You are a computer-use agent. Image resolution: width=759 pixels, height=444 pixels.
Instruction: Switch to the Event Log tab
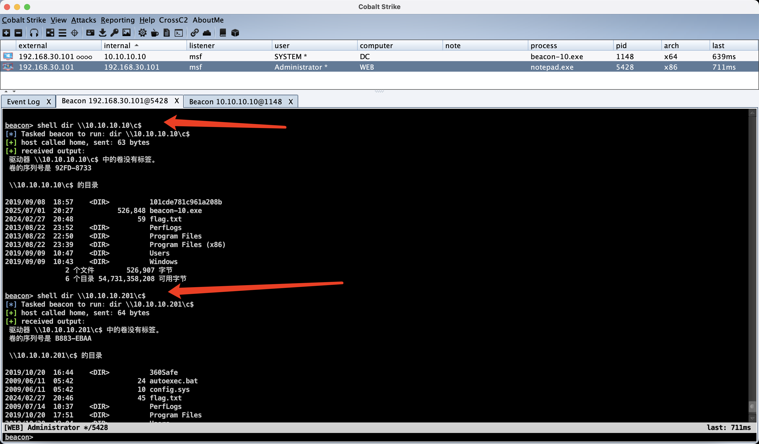(x=23, y=102)
